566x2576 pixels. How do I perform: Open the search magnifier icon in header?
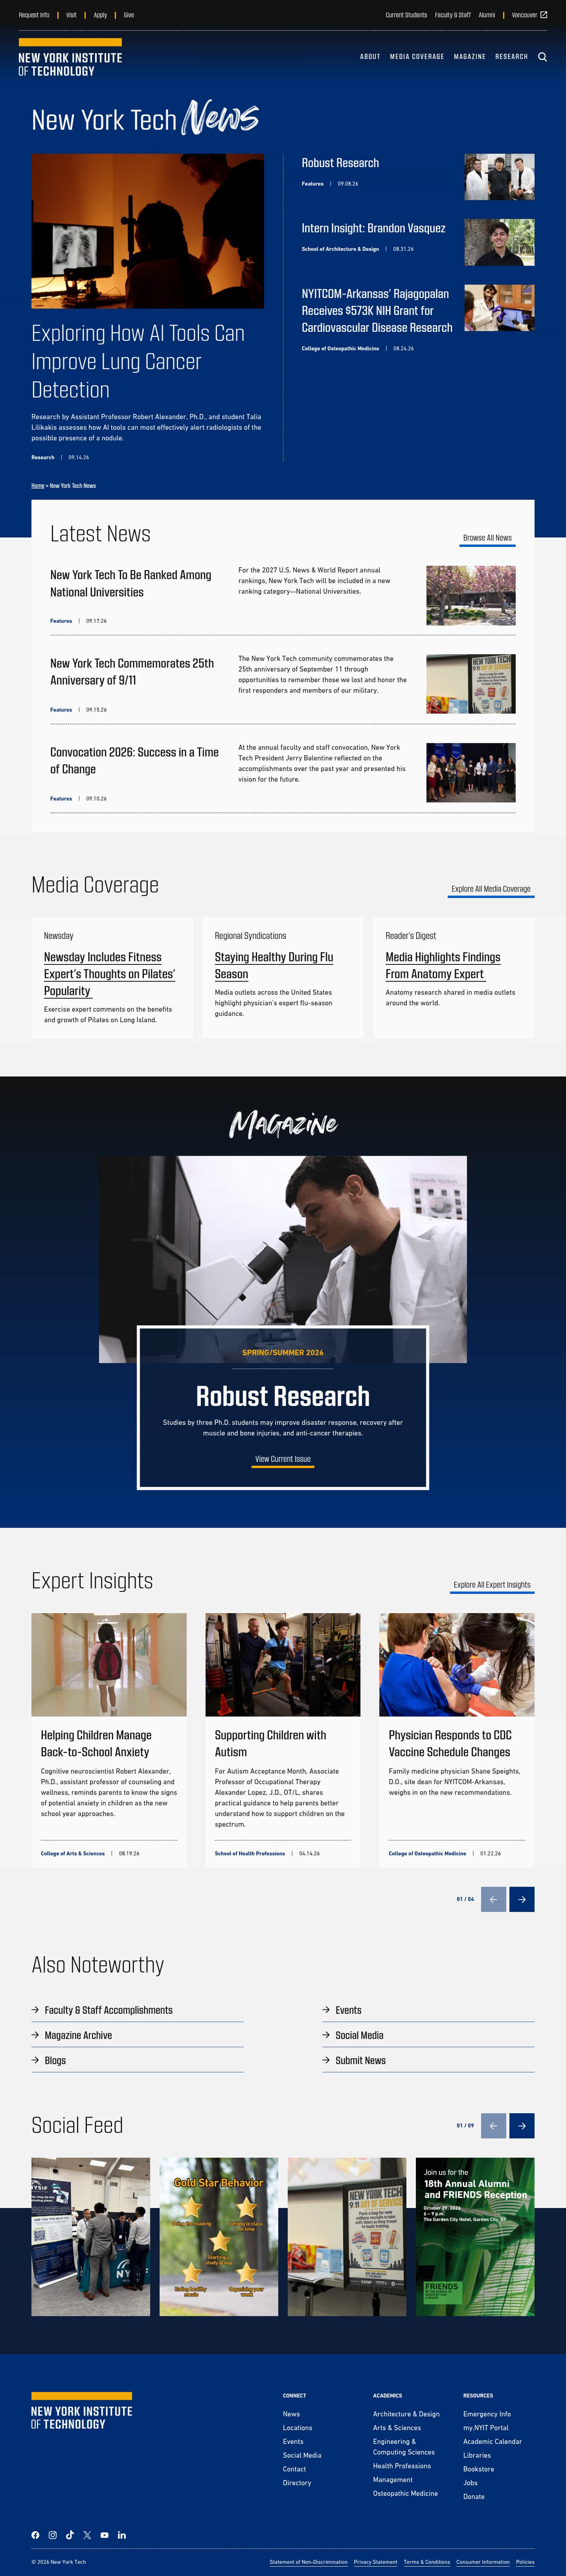pos(542,57)
